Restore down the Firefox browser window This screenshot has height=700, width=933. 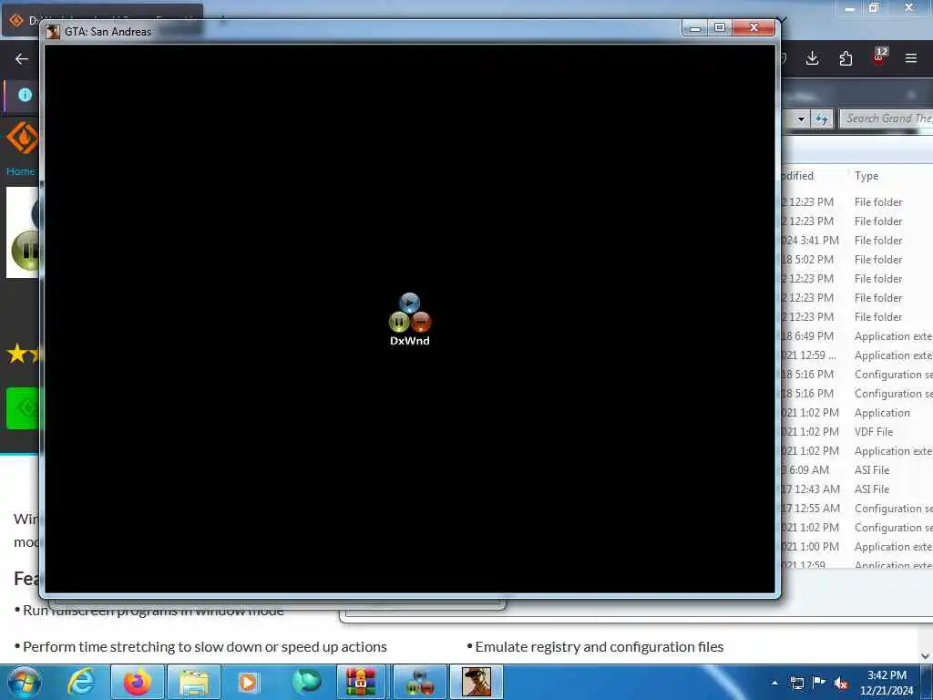click(x=874, y=7)
